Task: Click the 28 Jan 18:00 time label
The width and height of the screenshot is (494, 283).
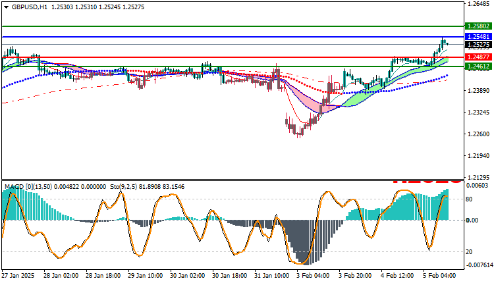Action: [x=103, y=276]
